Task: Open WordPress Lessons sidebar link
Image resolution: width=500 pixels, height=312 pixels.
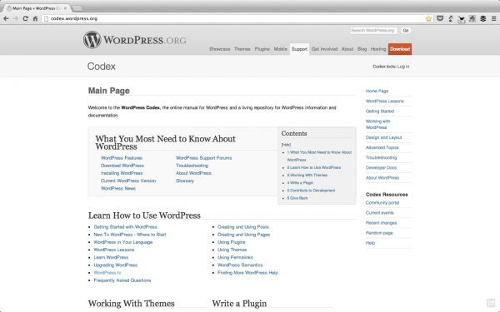Action: [x=385, y=102]
